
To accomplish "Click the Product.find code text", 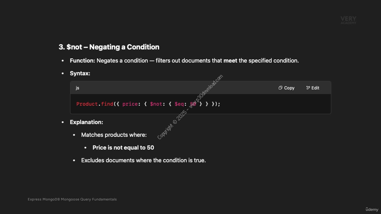I will [x=95, y=104].
